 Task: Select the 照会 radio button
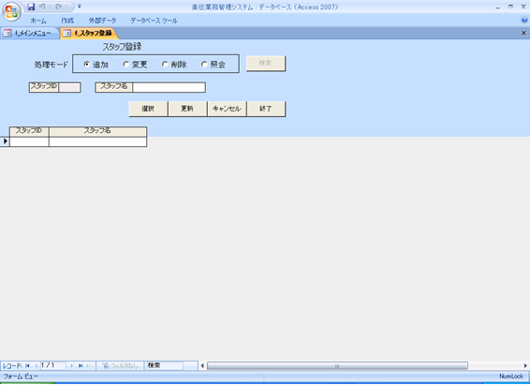tap(204, 64)
